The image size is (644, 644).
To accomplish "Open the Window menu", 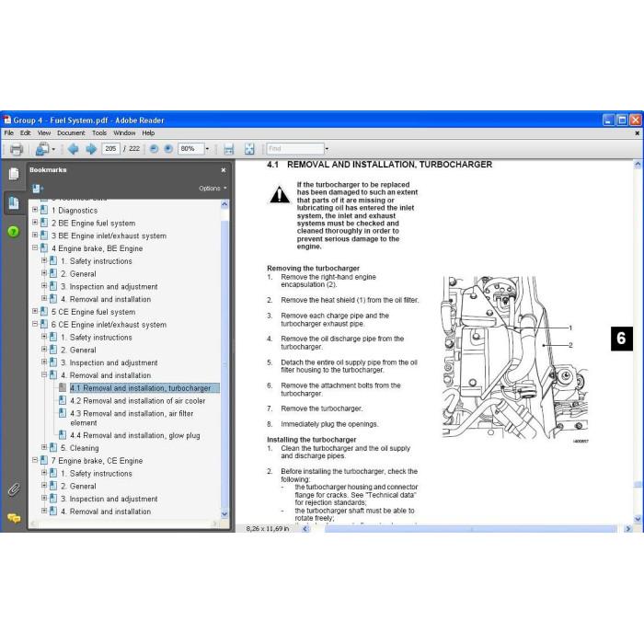I will 124,133.
